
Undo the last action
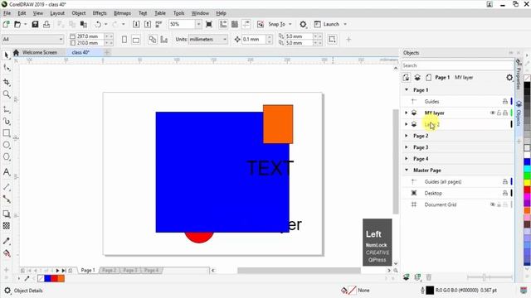98,24
